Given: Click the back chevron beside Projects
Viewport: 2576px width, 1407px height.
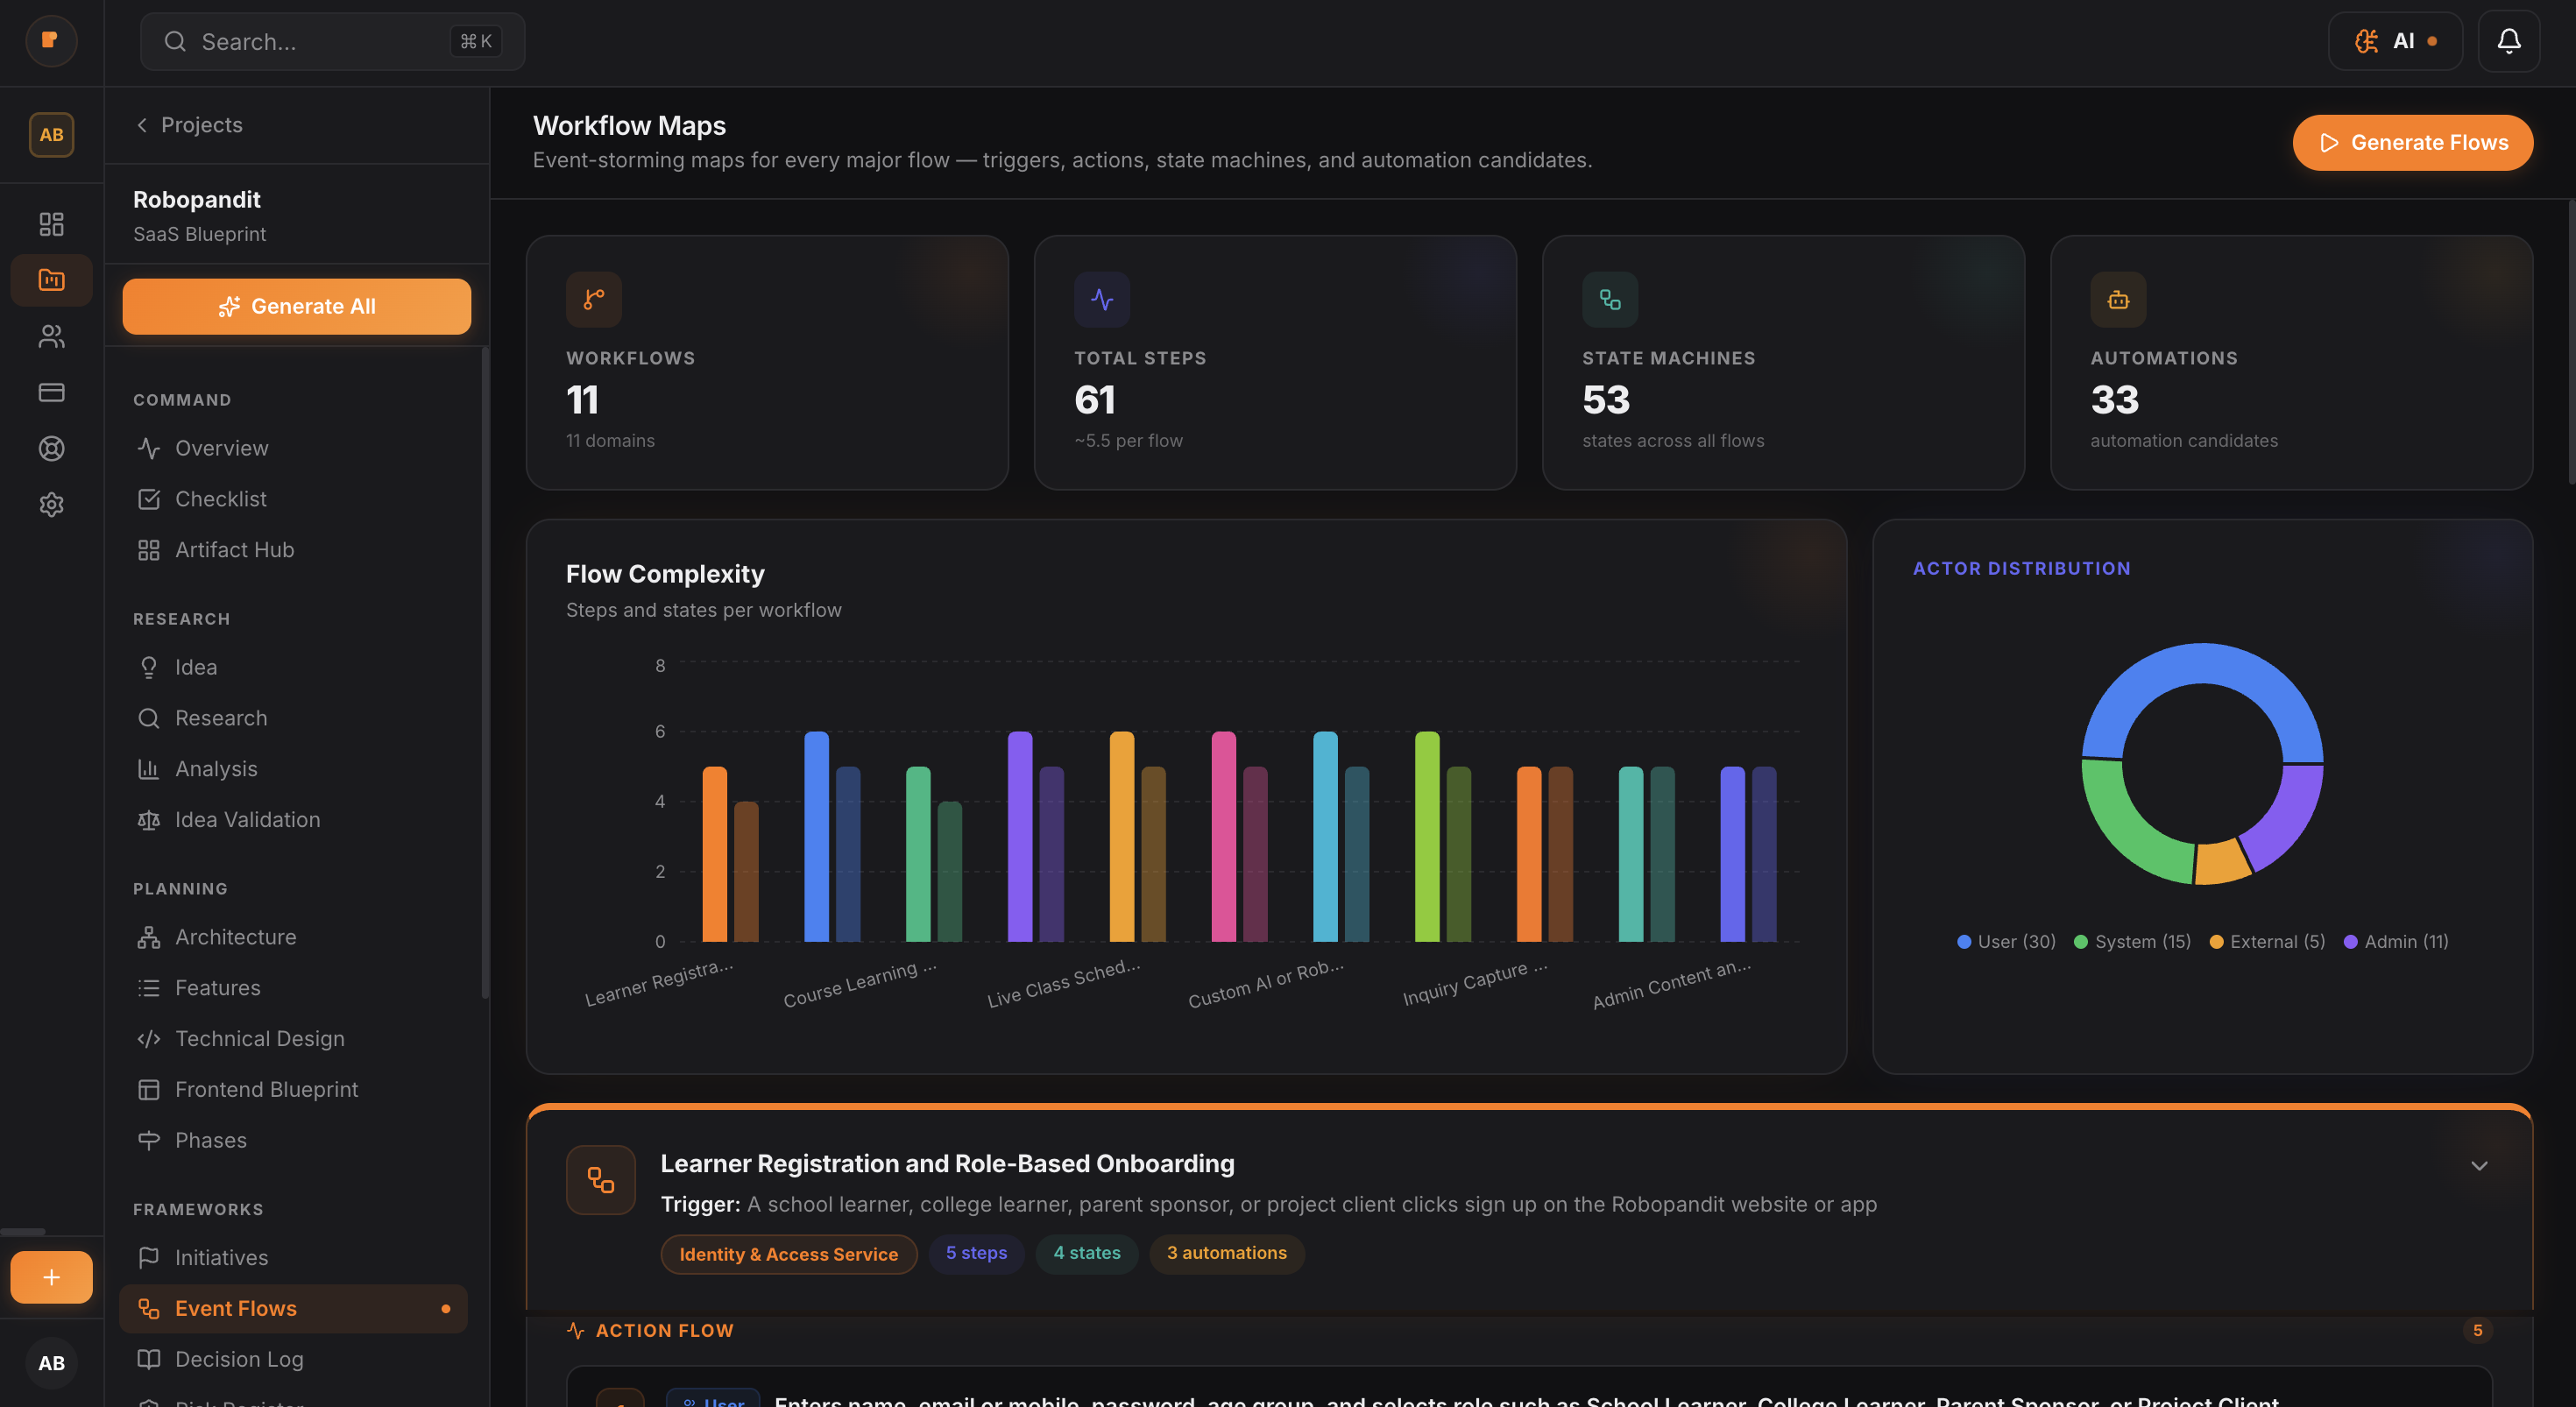Looking at the screenshot, I should 141,124.
